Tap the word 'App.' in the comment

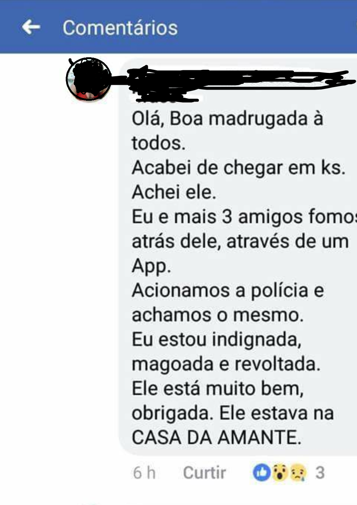[151, 266]
